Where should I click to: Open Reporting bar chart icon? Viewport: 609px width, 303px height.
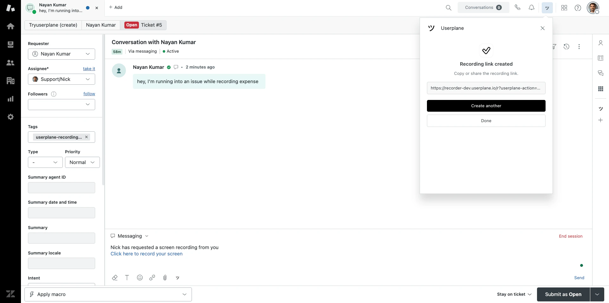(x=10, y=99)
